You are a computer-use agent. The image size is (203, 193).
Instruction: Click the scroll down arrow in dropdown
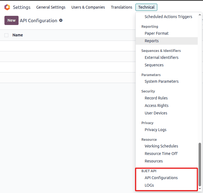[200, 189]
